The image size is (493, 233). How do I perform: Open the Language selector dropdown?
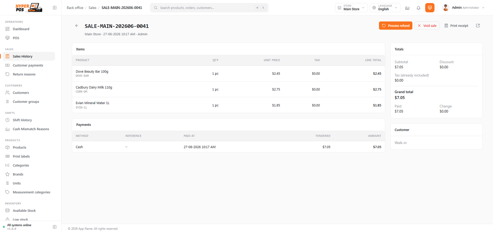385,8
